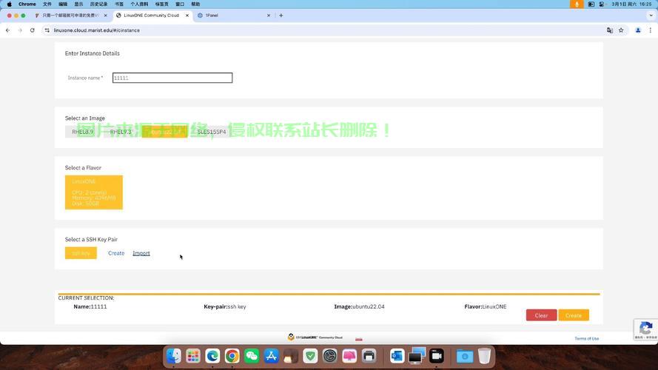Click the reCAPTCHA badge
658x370 pixels.
point(646,329)
